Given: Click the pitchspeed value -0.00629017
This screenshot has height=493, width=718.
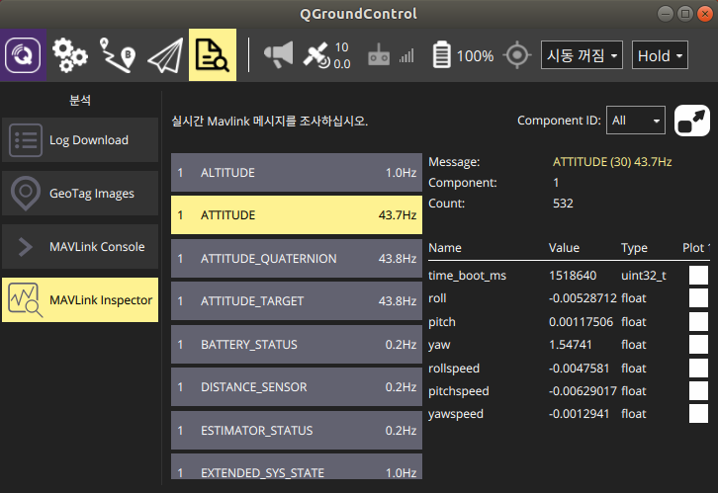Looking at the screenshot, I should [583, 391].
